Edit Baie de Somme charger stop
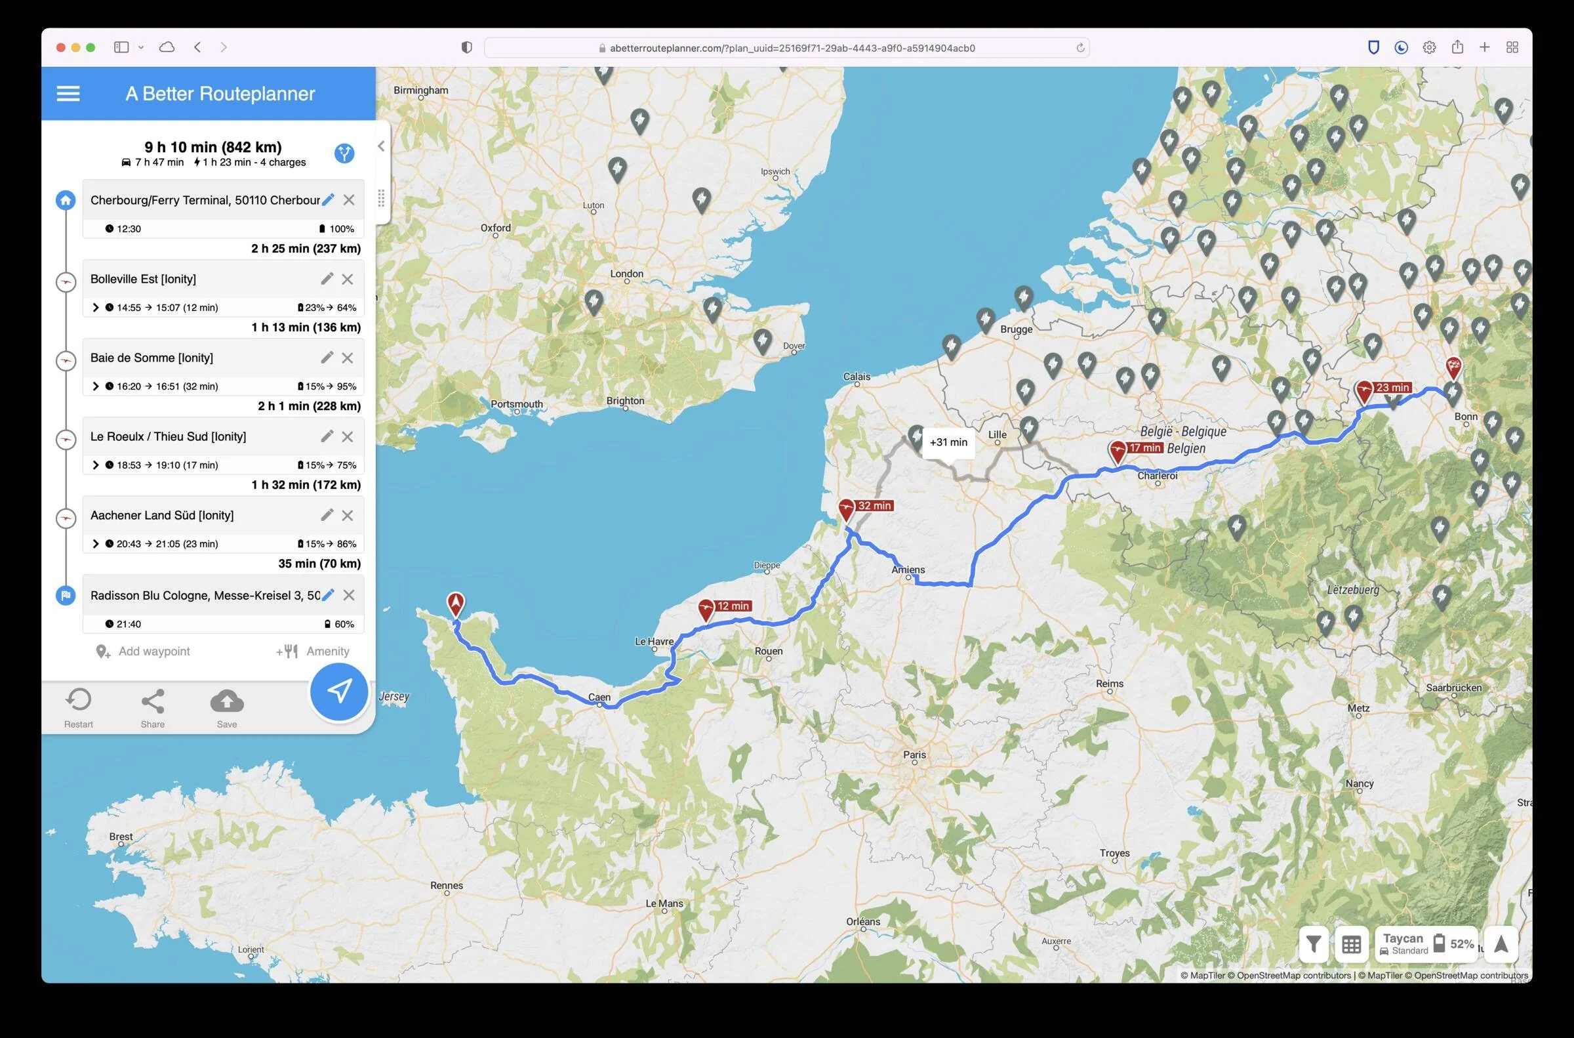Viewport: 1574px width, 1038px height. (327, 358)
